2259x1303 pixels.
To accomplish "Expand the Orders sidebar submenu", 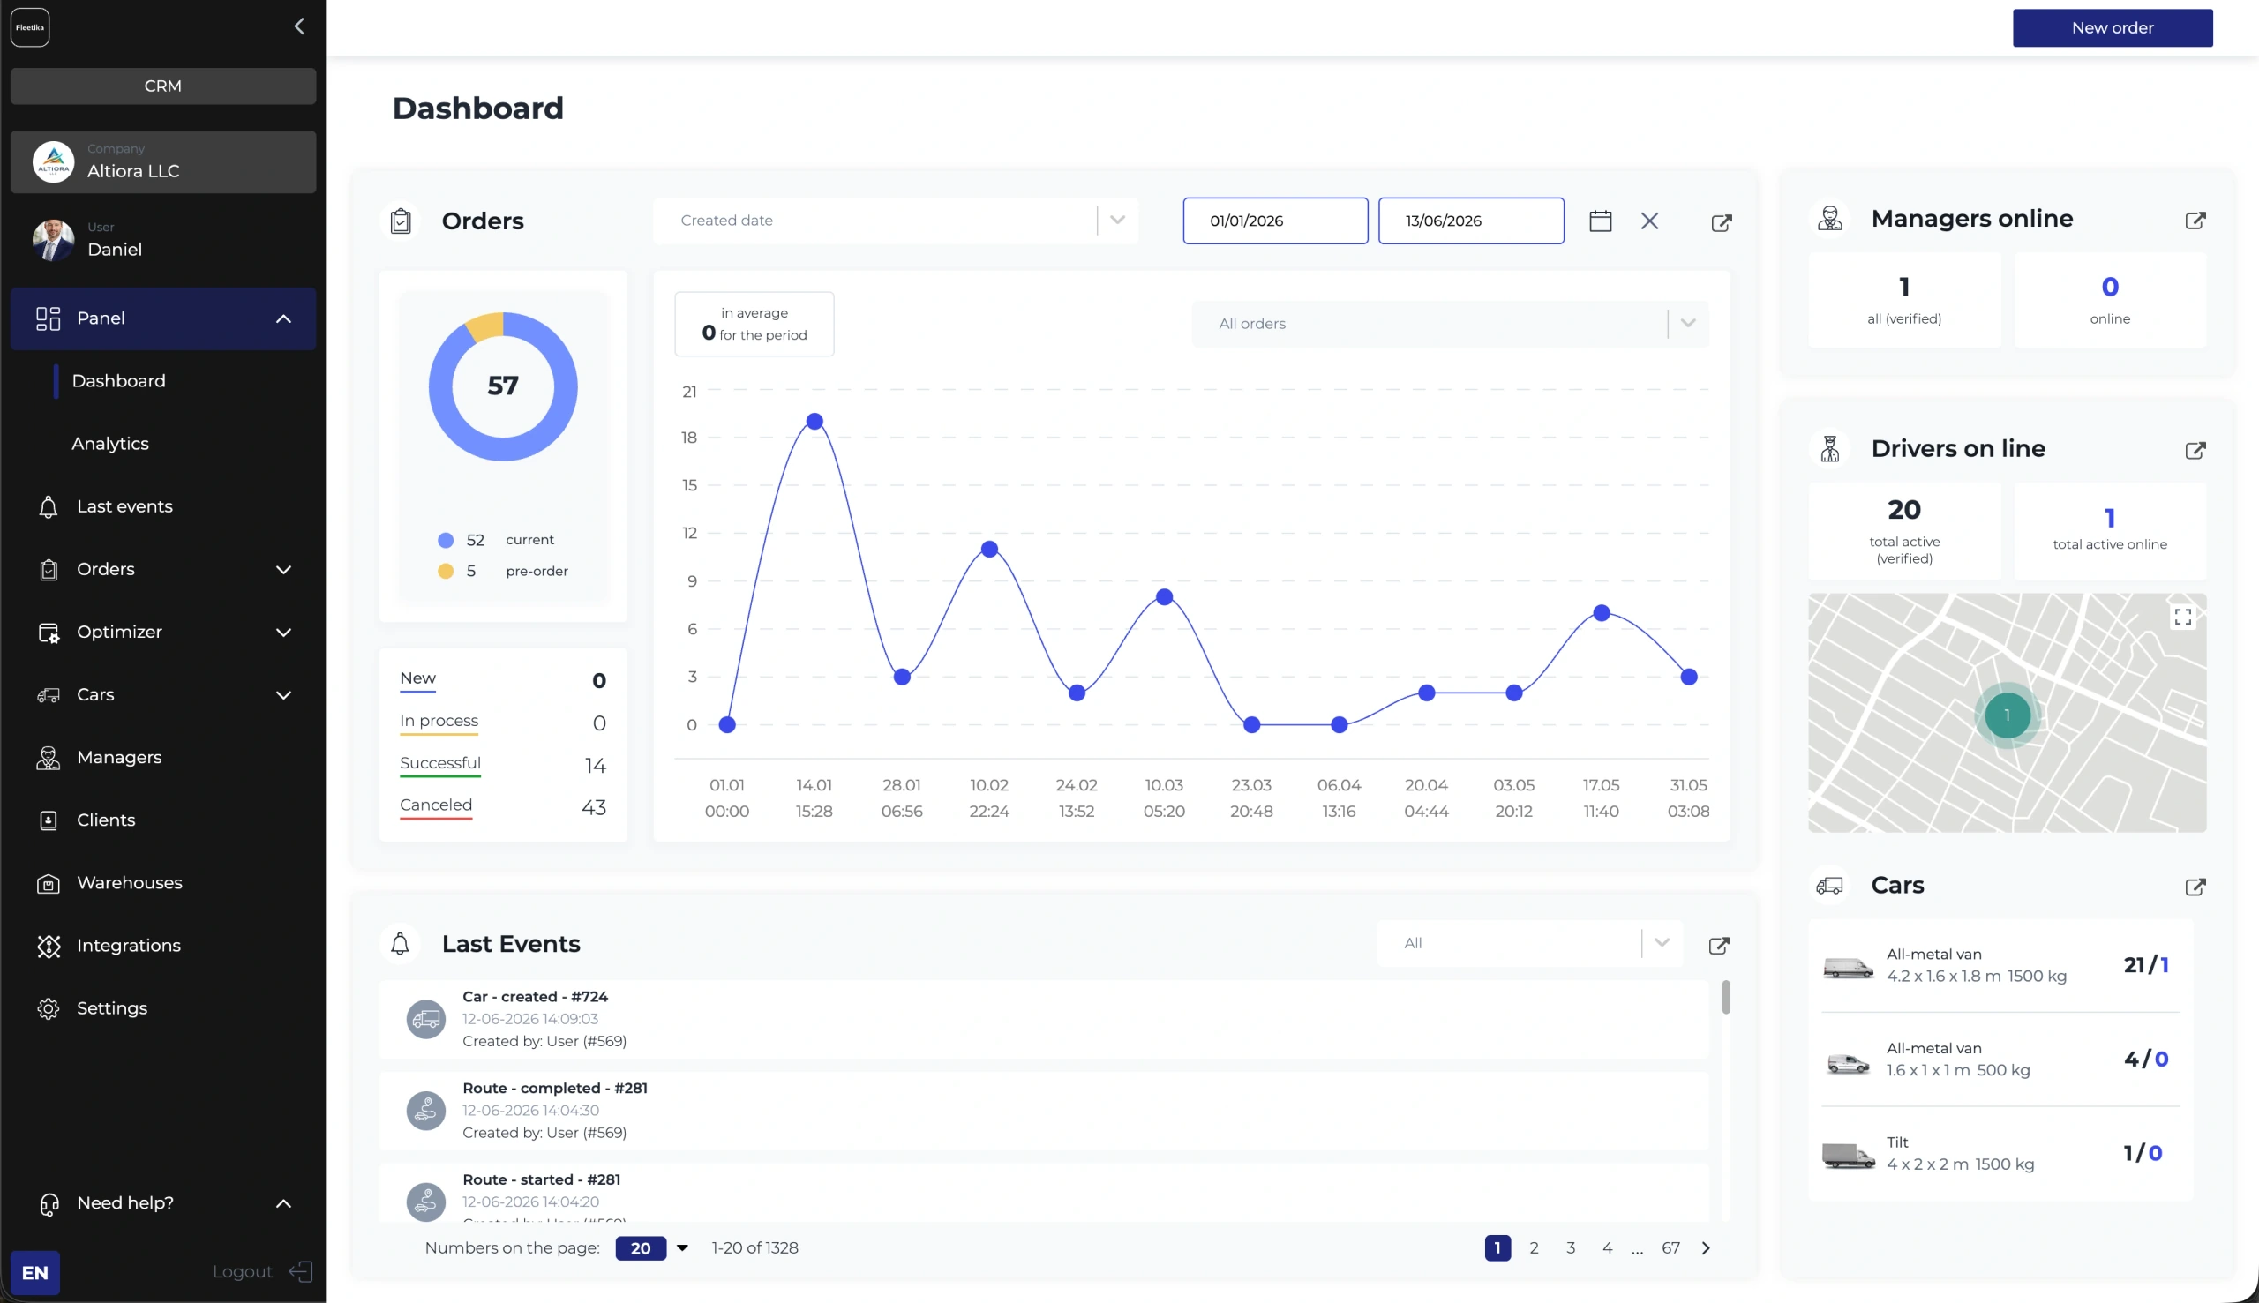I will (x=283, y=570).
